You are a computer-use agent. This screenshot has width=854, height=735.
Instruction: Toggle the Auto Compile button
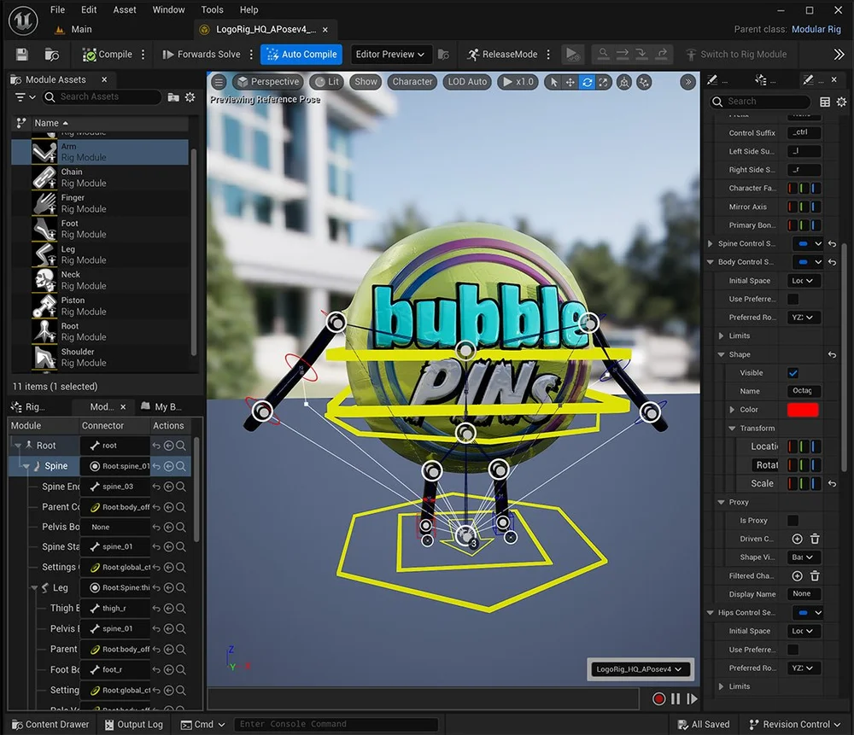coord(301,55)
